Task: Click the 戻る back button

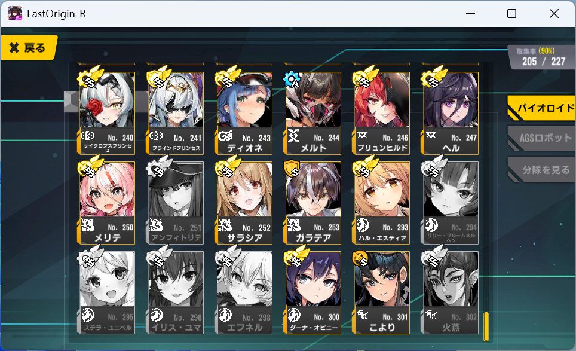Action: pyautogui.click(x=29, y=47)
